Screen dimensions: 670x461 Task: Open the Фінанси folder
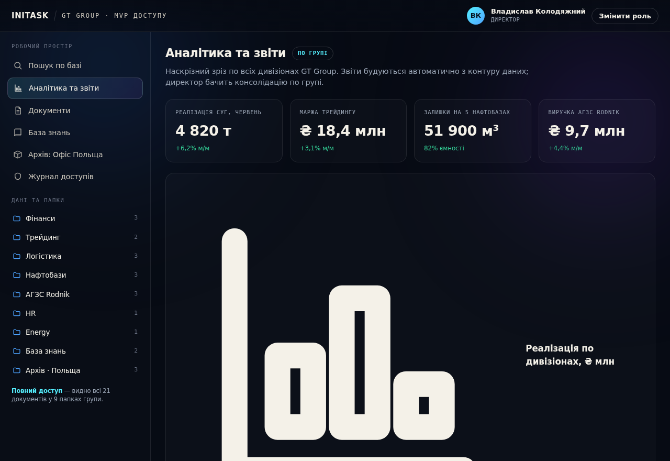(x=75, y=218)
